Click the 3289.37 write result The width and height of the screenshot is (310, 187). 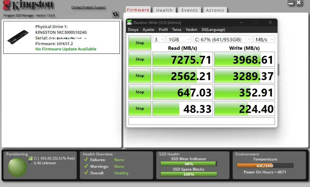(x=245, y=76)
